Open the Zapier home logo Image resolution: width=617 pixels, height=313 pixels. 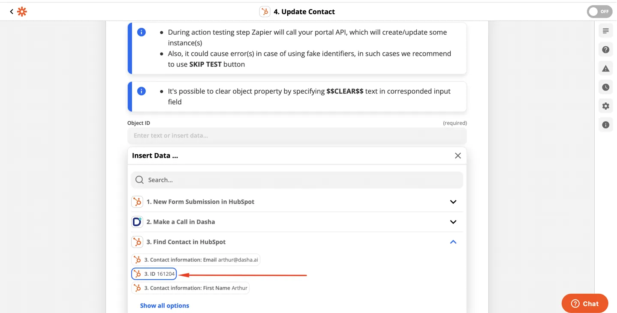click(x=22, y=12)
